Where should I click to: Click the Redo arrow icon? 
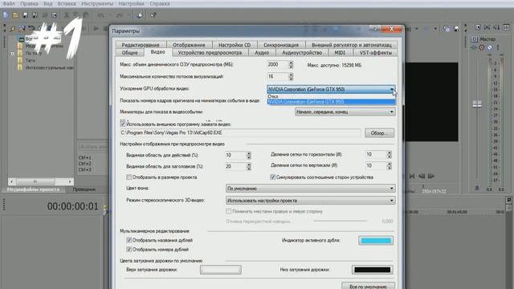click(x=120, y=15)
